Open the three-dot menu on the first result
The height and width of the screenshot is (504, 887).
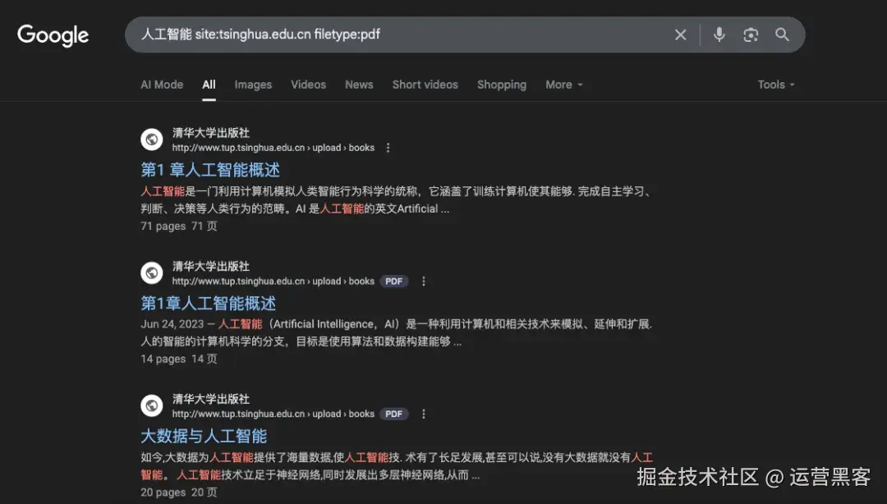pos(386,148)
